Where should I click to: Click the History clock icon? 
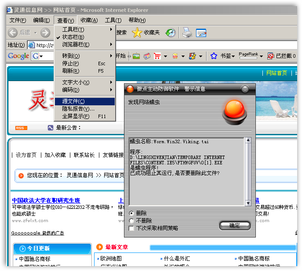click(171, 33)
